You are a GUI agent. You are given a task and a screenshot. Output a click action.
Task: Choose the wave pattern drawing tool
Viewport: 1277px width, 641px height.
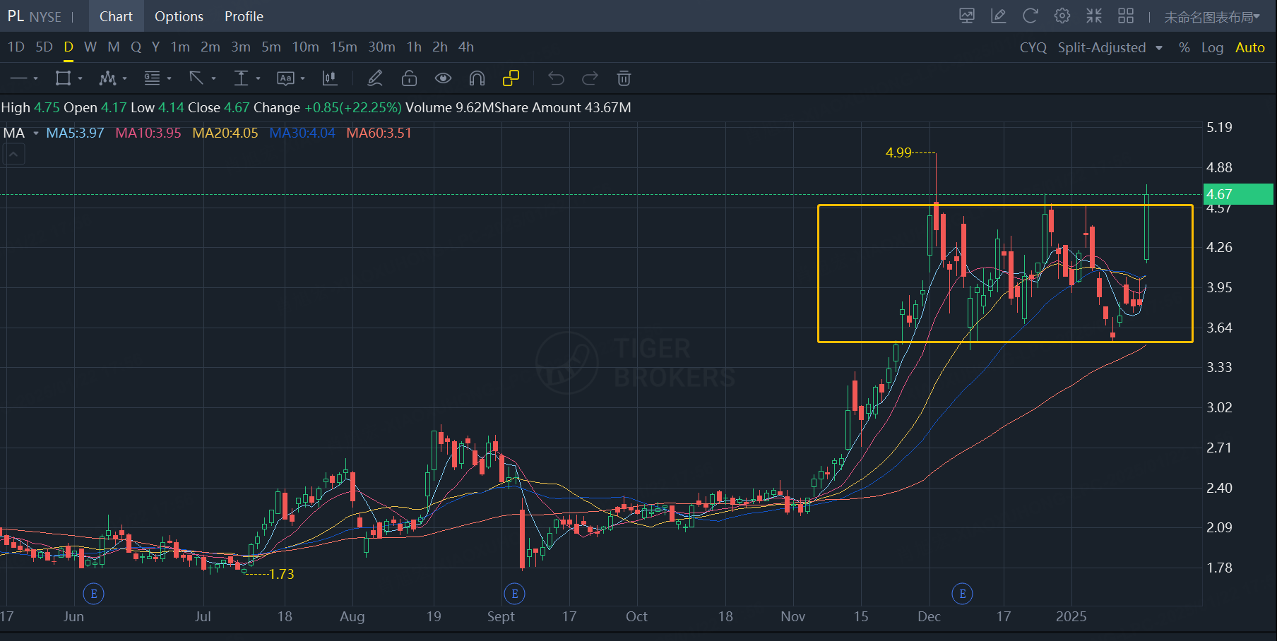(x=107, y=78)
